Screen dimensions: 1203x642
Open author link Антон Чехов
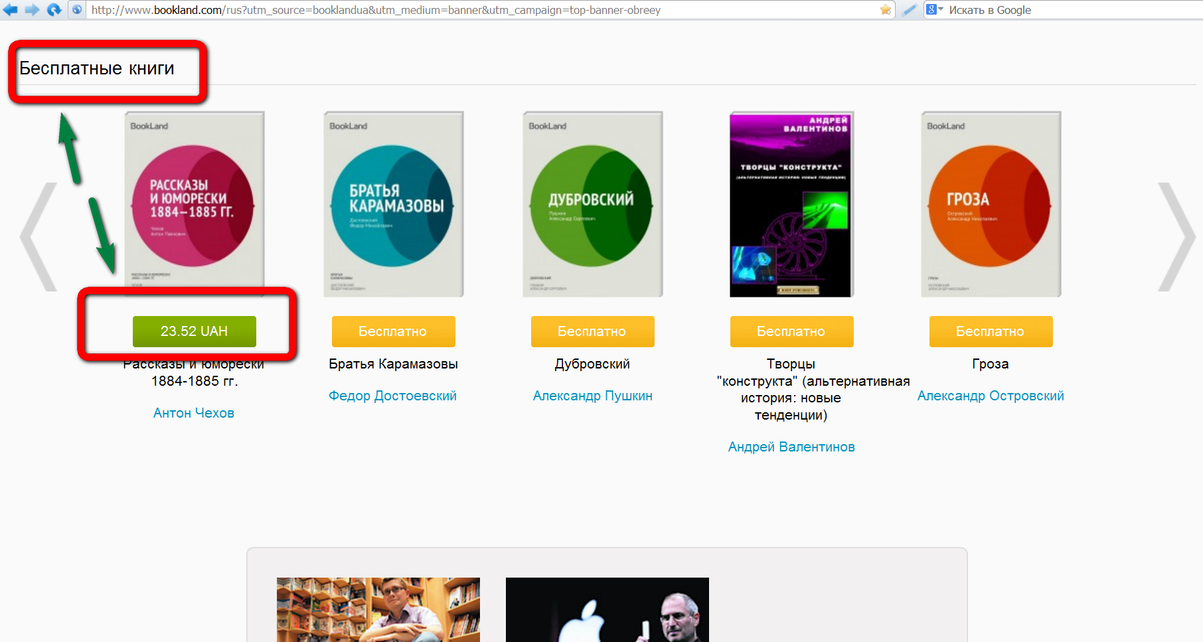click(194, 413)
